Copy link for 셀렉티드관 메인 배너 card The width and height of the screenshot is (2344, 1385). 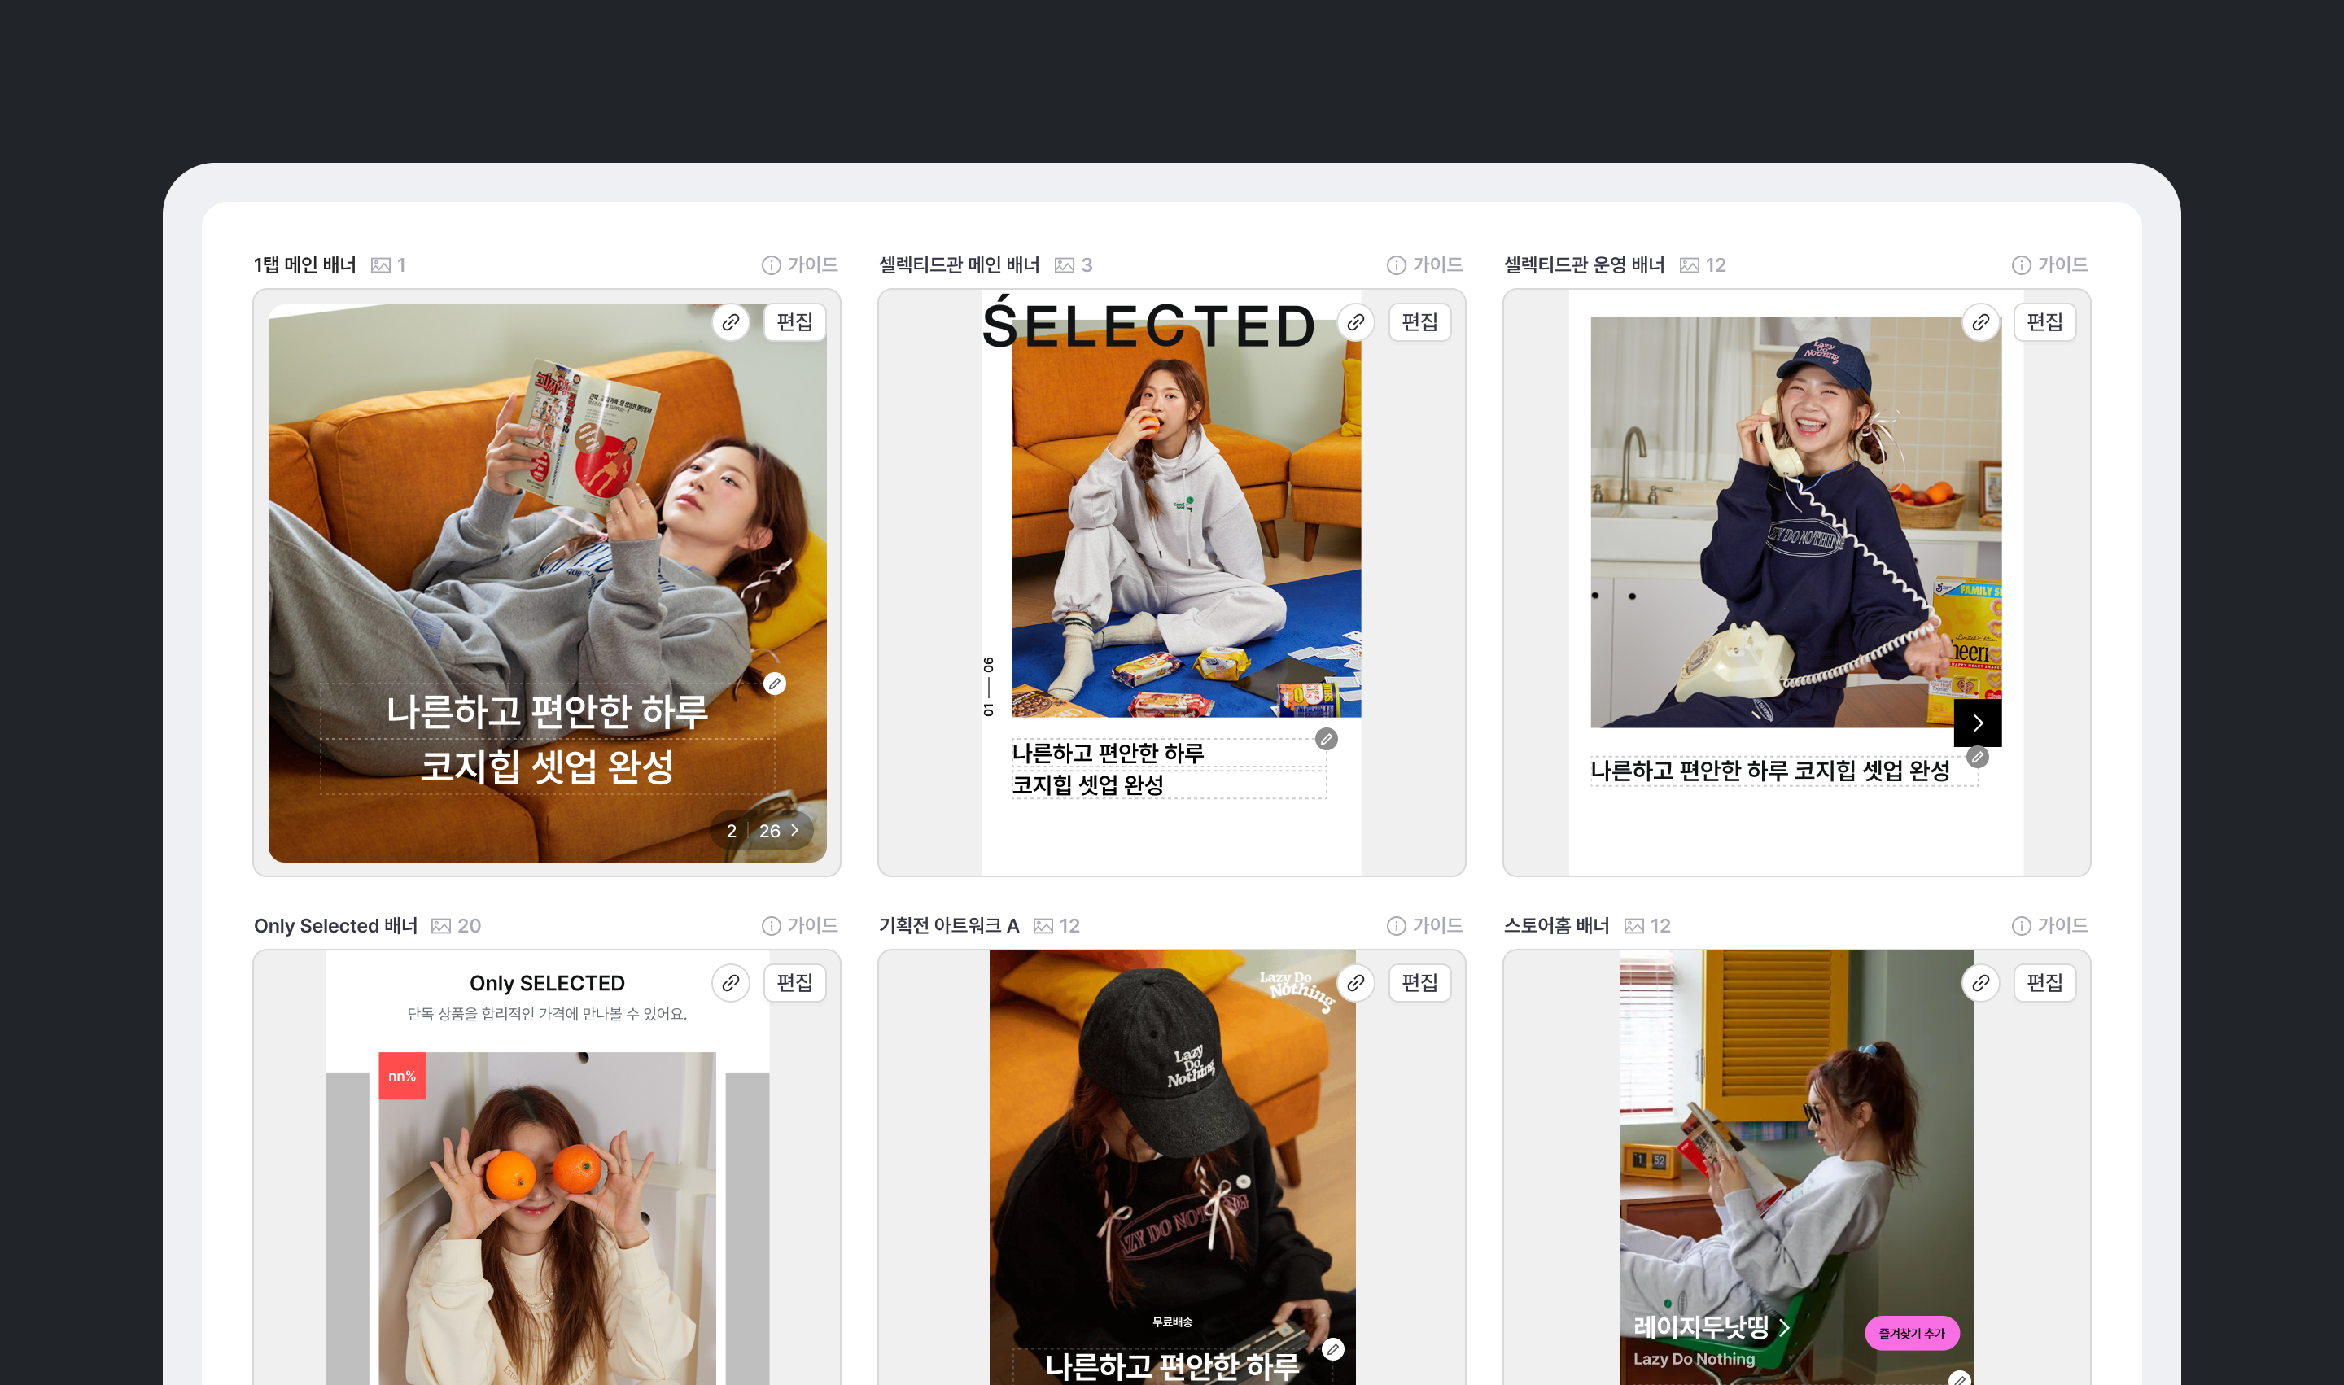1355,322
